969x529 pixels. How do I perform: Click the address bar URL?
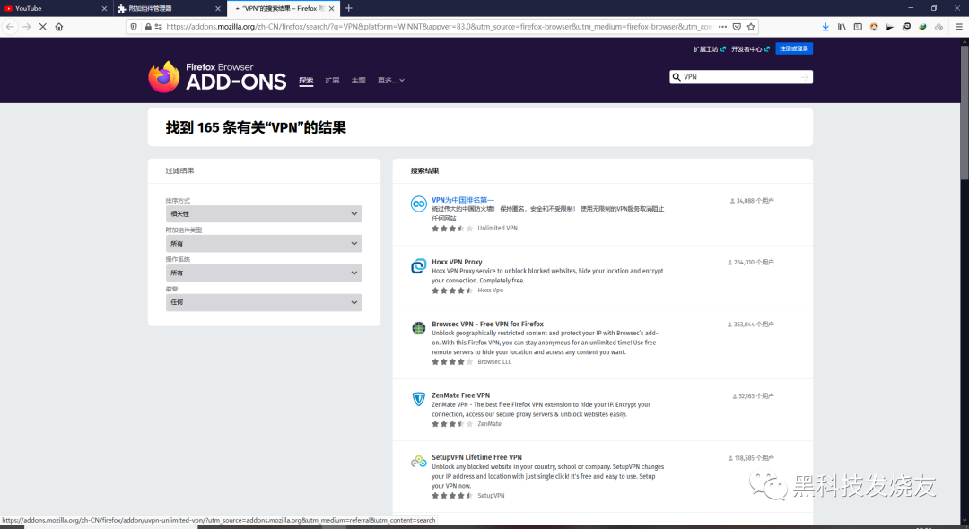pos(439,27)
